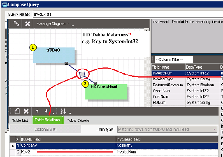Click the delete X icon in diagram toolbar

(27, 23)
